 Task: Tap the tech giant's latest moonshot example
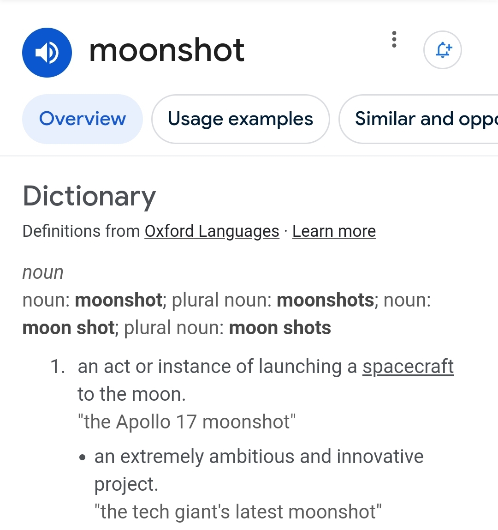[238, 512]
